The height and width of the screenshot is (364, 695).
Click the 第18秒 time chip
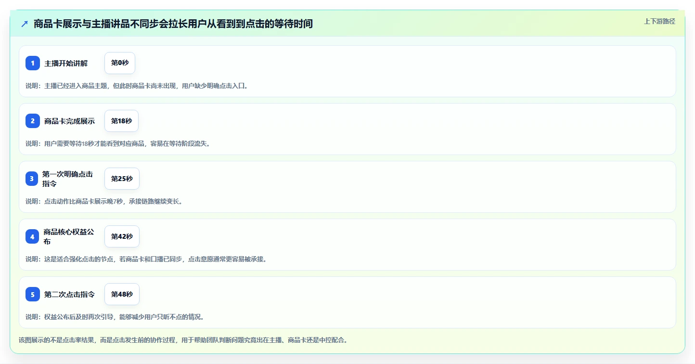click(x=122, y=121)
